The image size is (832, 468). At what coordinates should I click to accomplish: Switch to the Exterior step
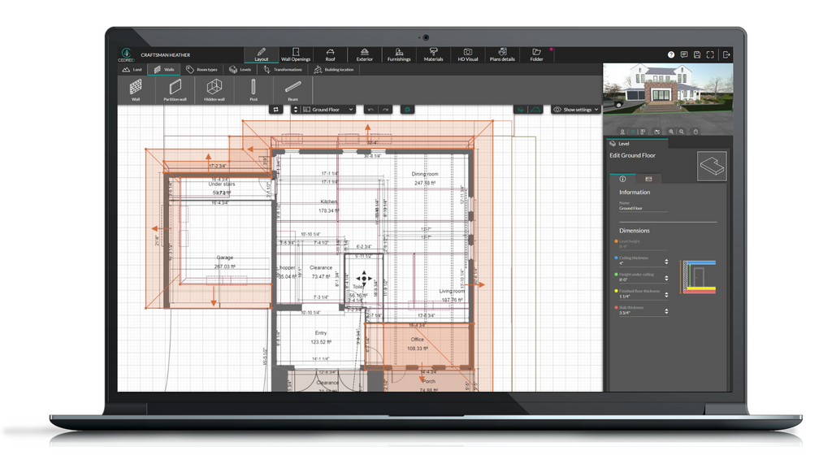tap(365, 54)
